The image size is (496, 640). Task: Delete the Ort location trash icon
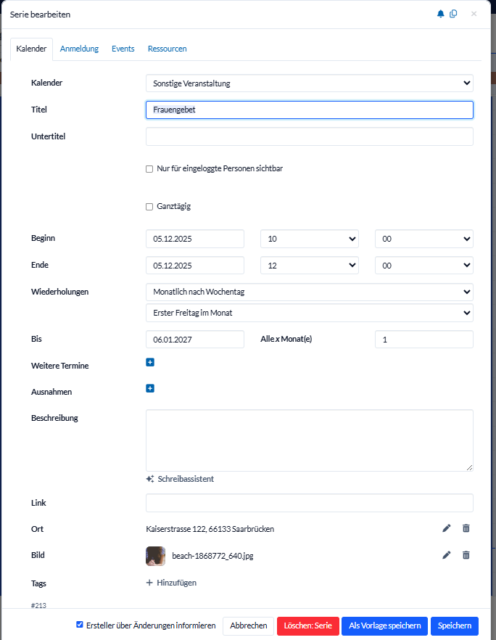point(466,528)
